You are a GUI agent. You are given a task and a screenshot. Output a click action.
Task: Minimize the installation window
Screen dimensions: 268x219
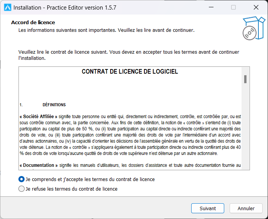211,7
